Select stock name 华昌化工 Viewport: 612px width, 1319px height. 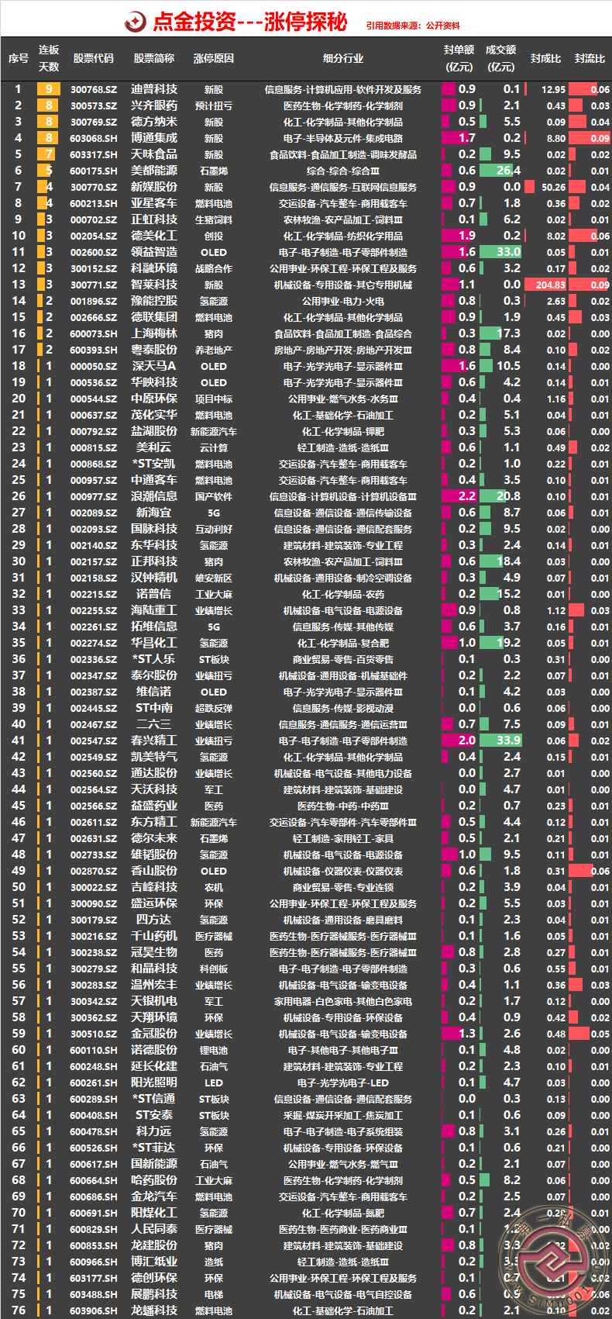[154, 643]
